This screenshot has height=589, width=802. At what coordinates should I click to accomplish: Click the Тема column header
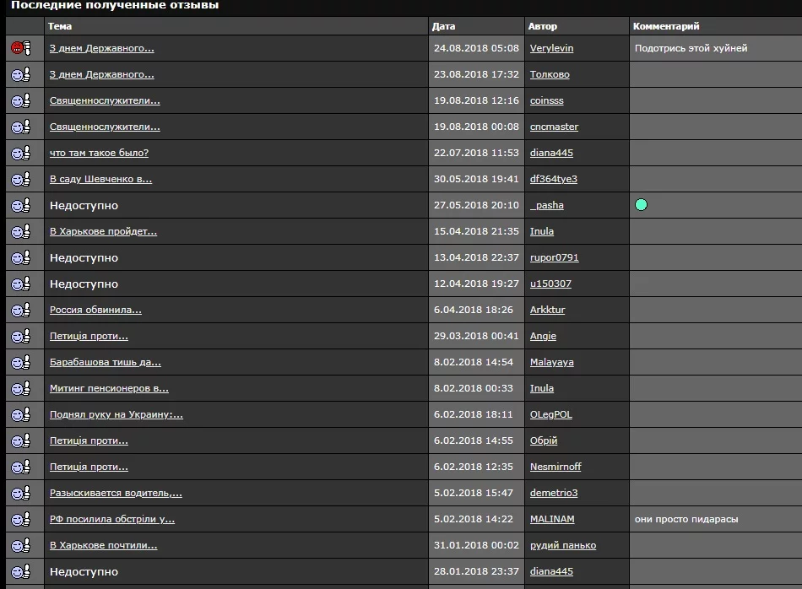[x=60, y=26]
